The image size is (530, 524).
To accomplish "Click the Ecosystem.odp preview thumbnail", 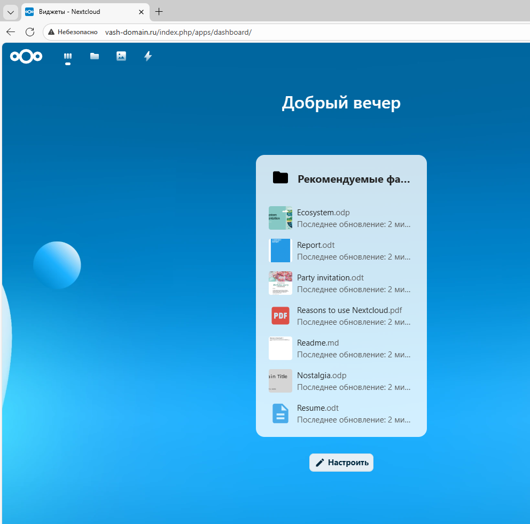I will pyautogui.click(x=280, y=218).
